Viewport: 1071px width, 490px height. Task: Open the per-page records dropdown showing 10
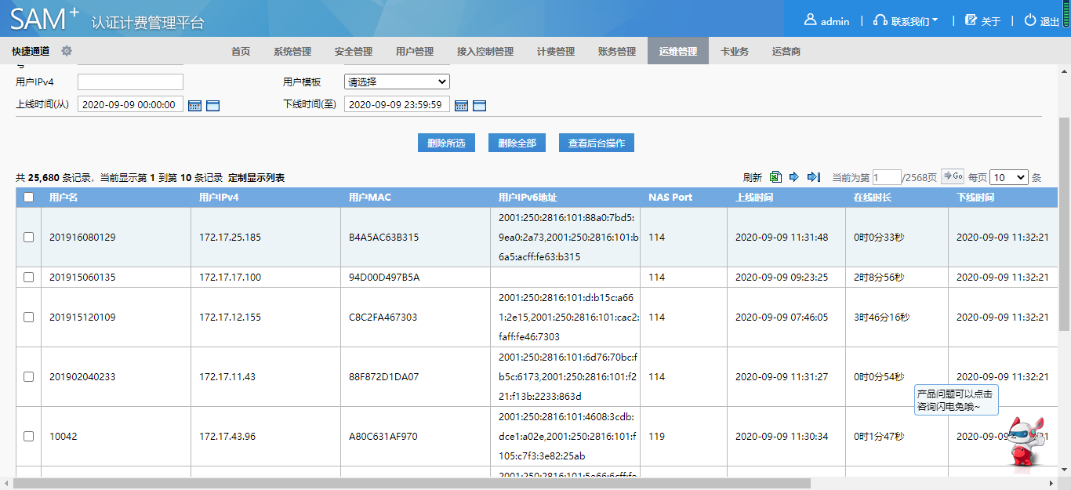tap(1008, 178)
